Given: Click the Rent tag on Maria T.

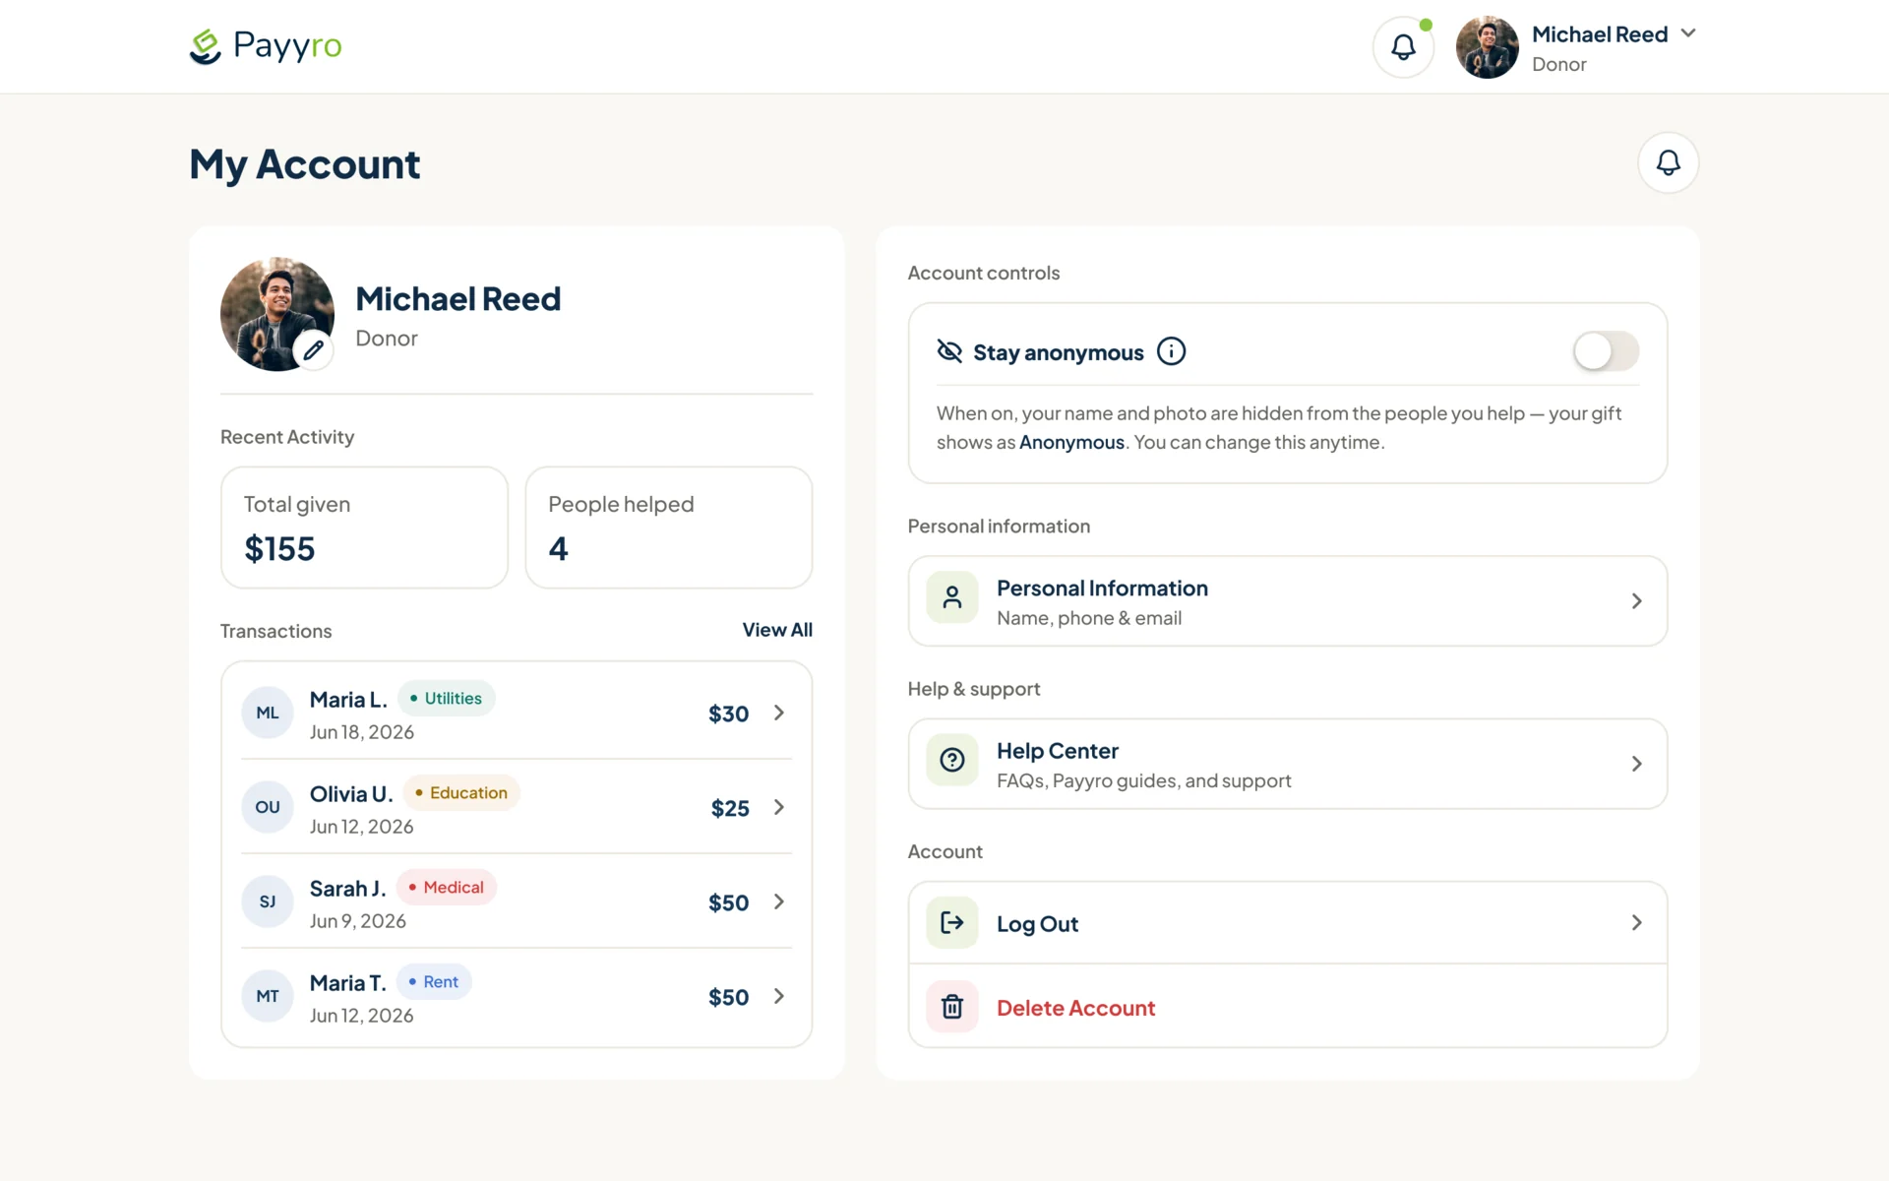Looking at the screenshot, I should [x=434, y=981].
